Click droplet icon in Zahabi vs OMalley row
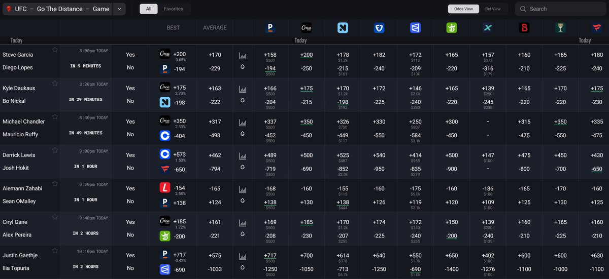Screen dimensions: 609x279 click(243, 200)
